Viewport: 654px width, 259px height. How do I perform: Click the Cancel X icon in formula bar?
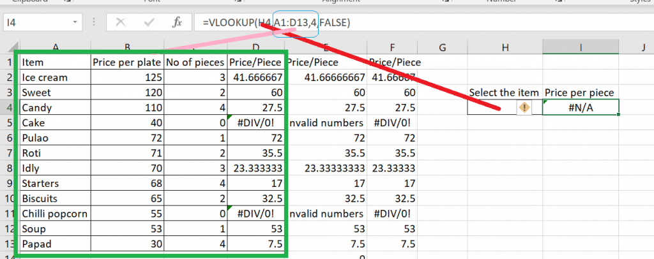click(119, 23)
